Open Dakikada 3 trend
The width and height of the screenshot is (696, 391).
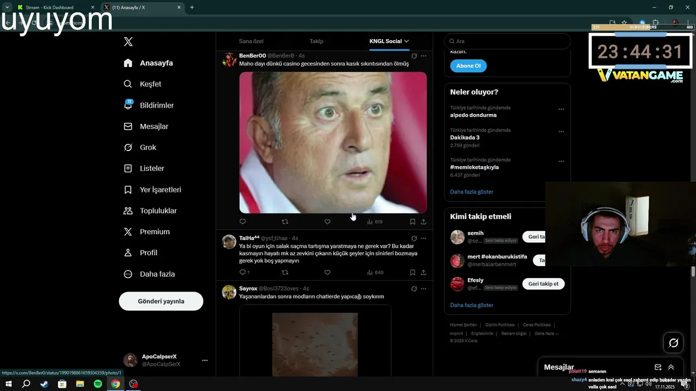(x=464, y=137)
